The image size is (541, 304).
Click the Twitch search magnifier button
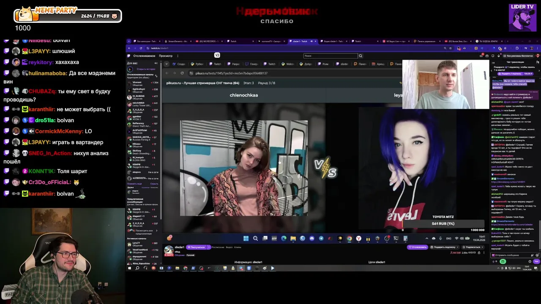coord(360,56)
